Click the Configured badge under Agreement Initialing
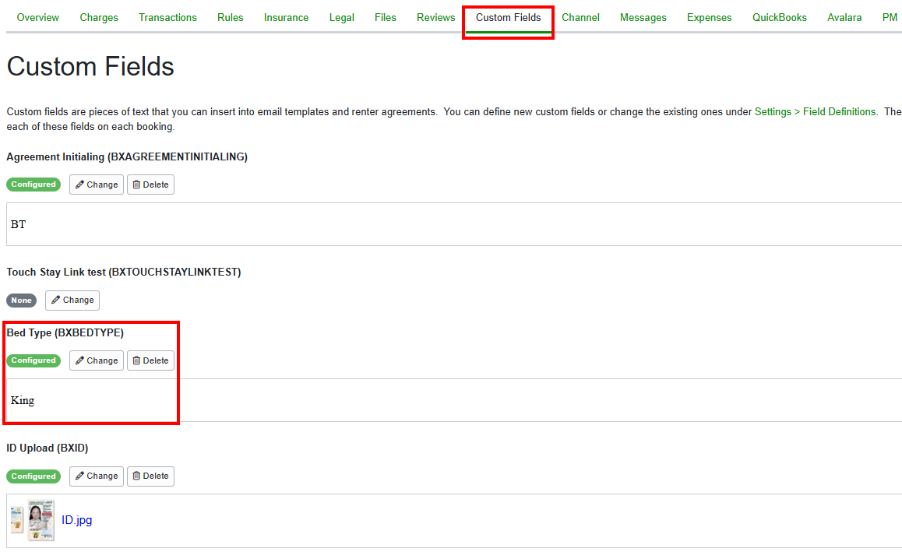 [33, 184]
